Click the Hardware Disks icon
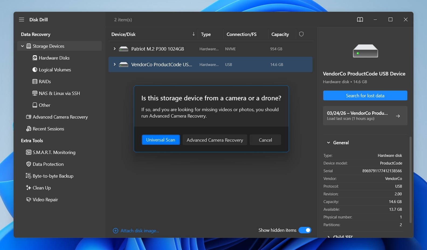 pos(35,58)
